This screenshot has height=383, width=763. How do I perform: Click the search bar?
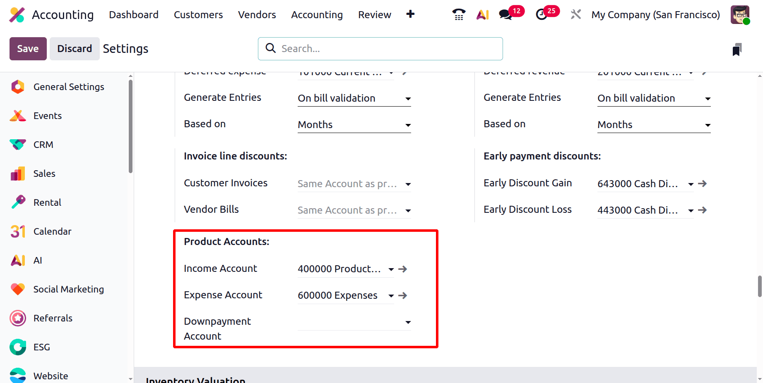pyautogui.click(x=380, y=48)
